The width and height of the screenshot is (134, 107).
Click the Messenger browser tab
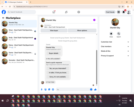[x=16, y=2]
